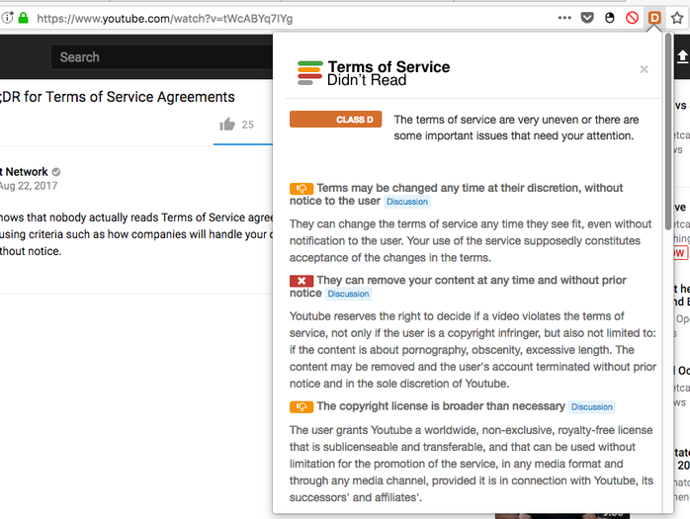Click the red X content removal badge
This screenshot has height=519, width=690.
pos(301,281)
